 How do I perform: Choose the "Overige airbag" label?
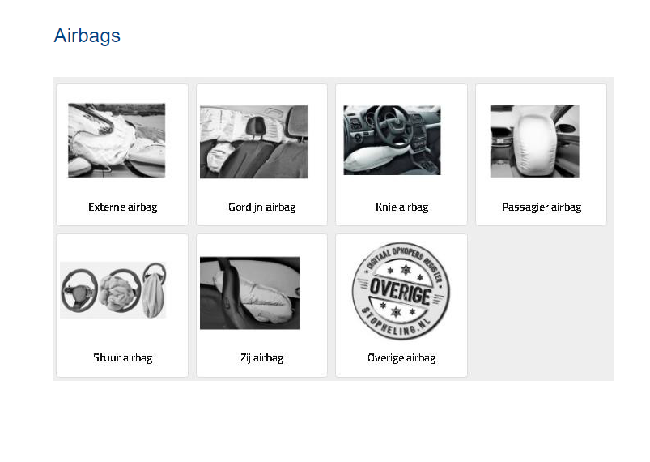401,358
